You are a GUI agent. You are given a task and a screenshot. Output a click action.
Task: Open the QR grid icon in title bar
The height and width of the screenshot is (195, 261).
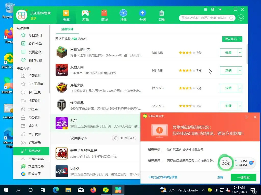tap(213, 9)
